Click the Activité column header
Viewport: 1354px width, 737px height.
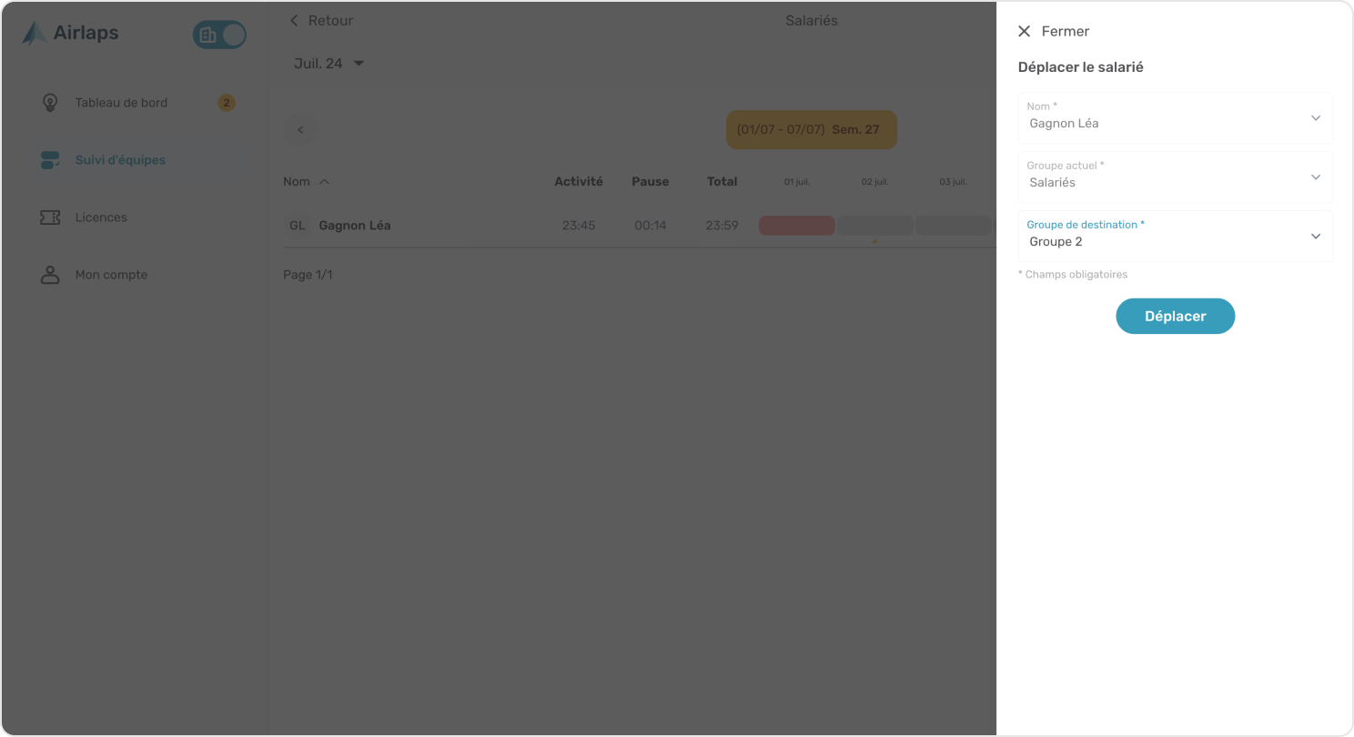pos(579,182)
